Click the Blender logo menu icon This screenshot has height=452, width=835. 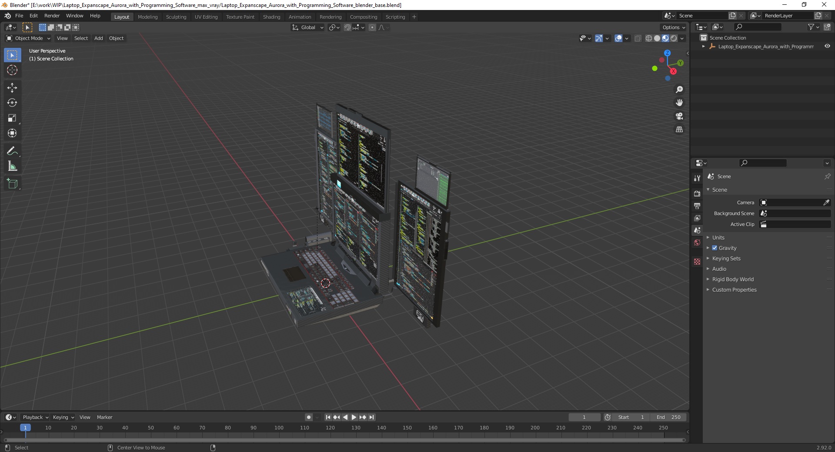click(7, 16)
